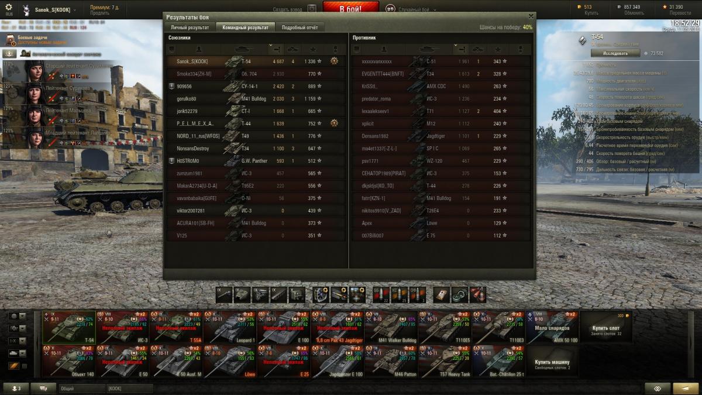Image resolution: width=702 pixels, height=395 pixels.
Task: Open the last consumable slot (fire extinguisher)
Action: pyautogui.click(x=478, y=294)
